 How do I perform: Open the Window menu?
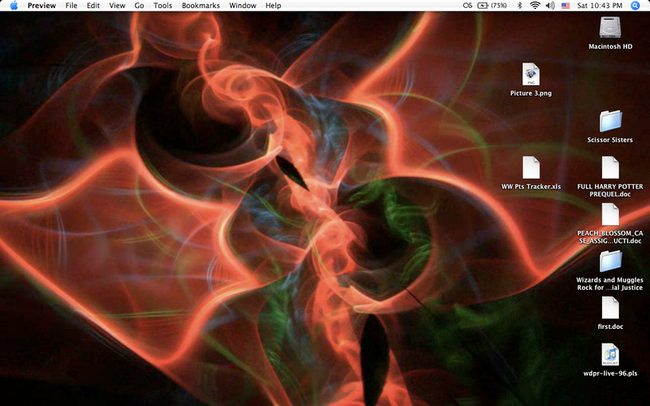pyautogui.click(x=242, y=6)
